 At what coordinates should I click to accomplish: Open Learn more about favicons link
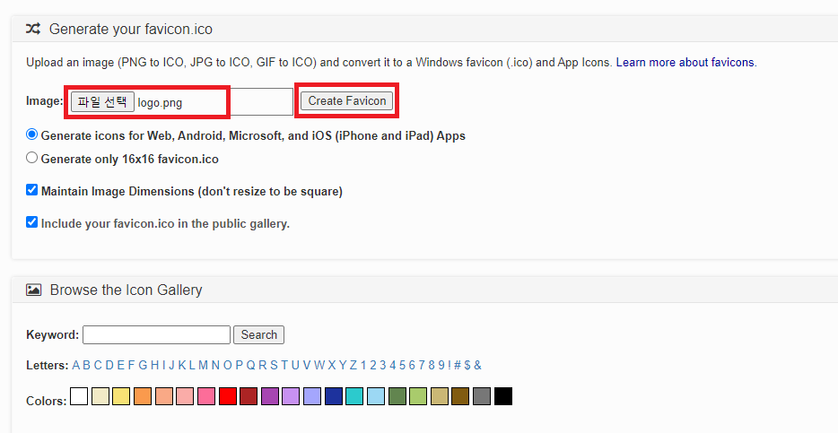point(686,63)
